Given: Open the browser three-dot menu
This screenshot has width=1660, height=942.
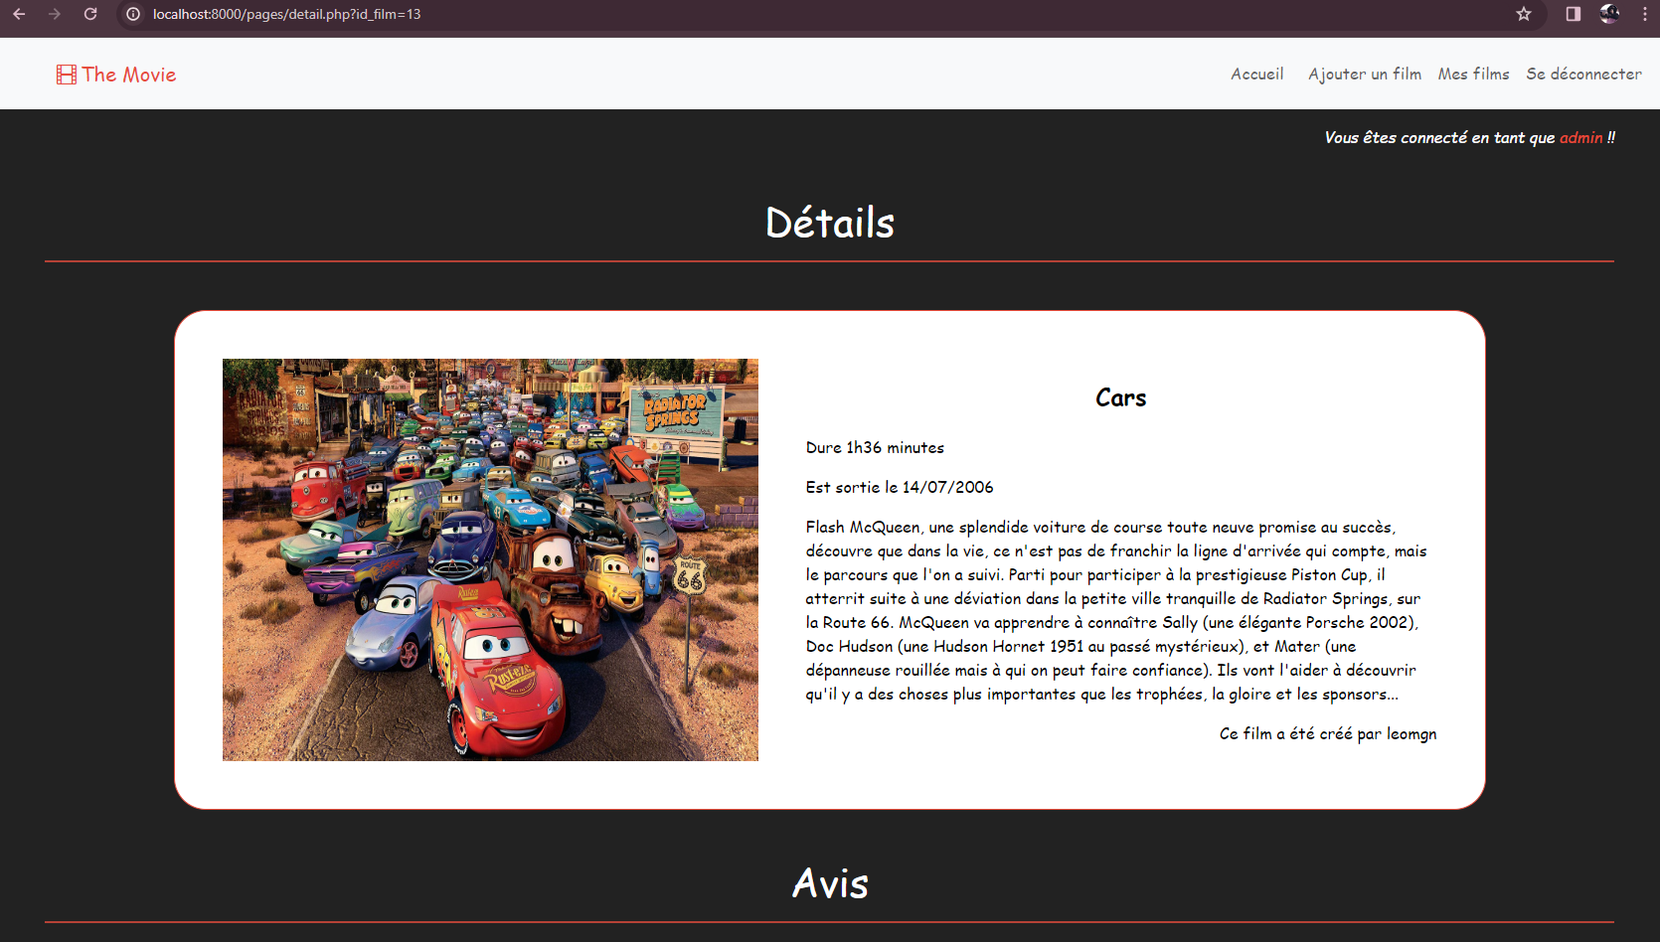Looking at the screenshot, I should (1644, 14).
